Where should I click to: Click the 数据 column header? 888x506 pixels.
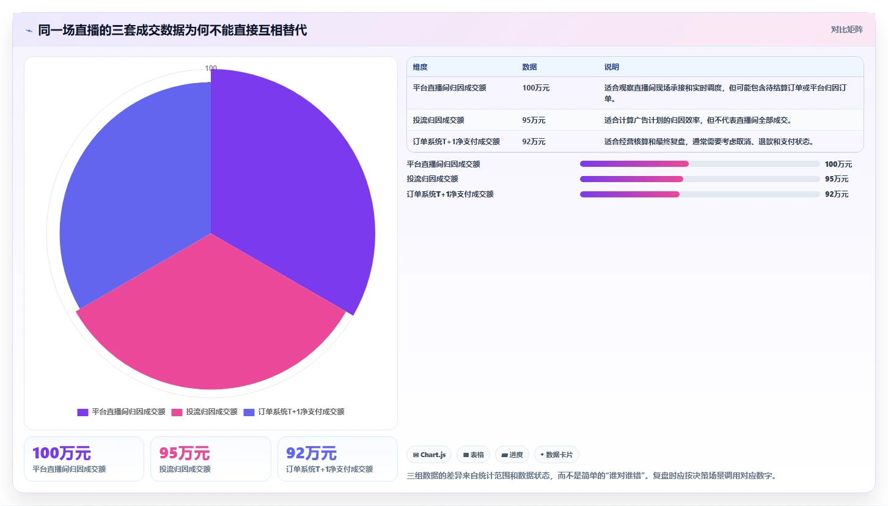click(x=529, y=67)
